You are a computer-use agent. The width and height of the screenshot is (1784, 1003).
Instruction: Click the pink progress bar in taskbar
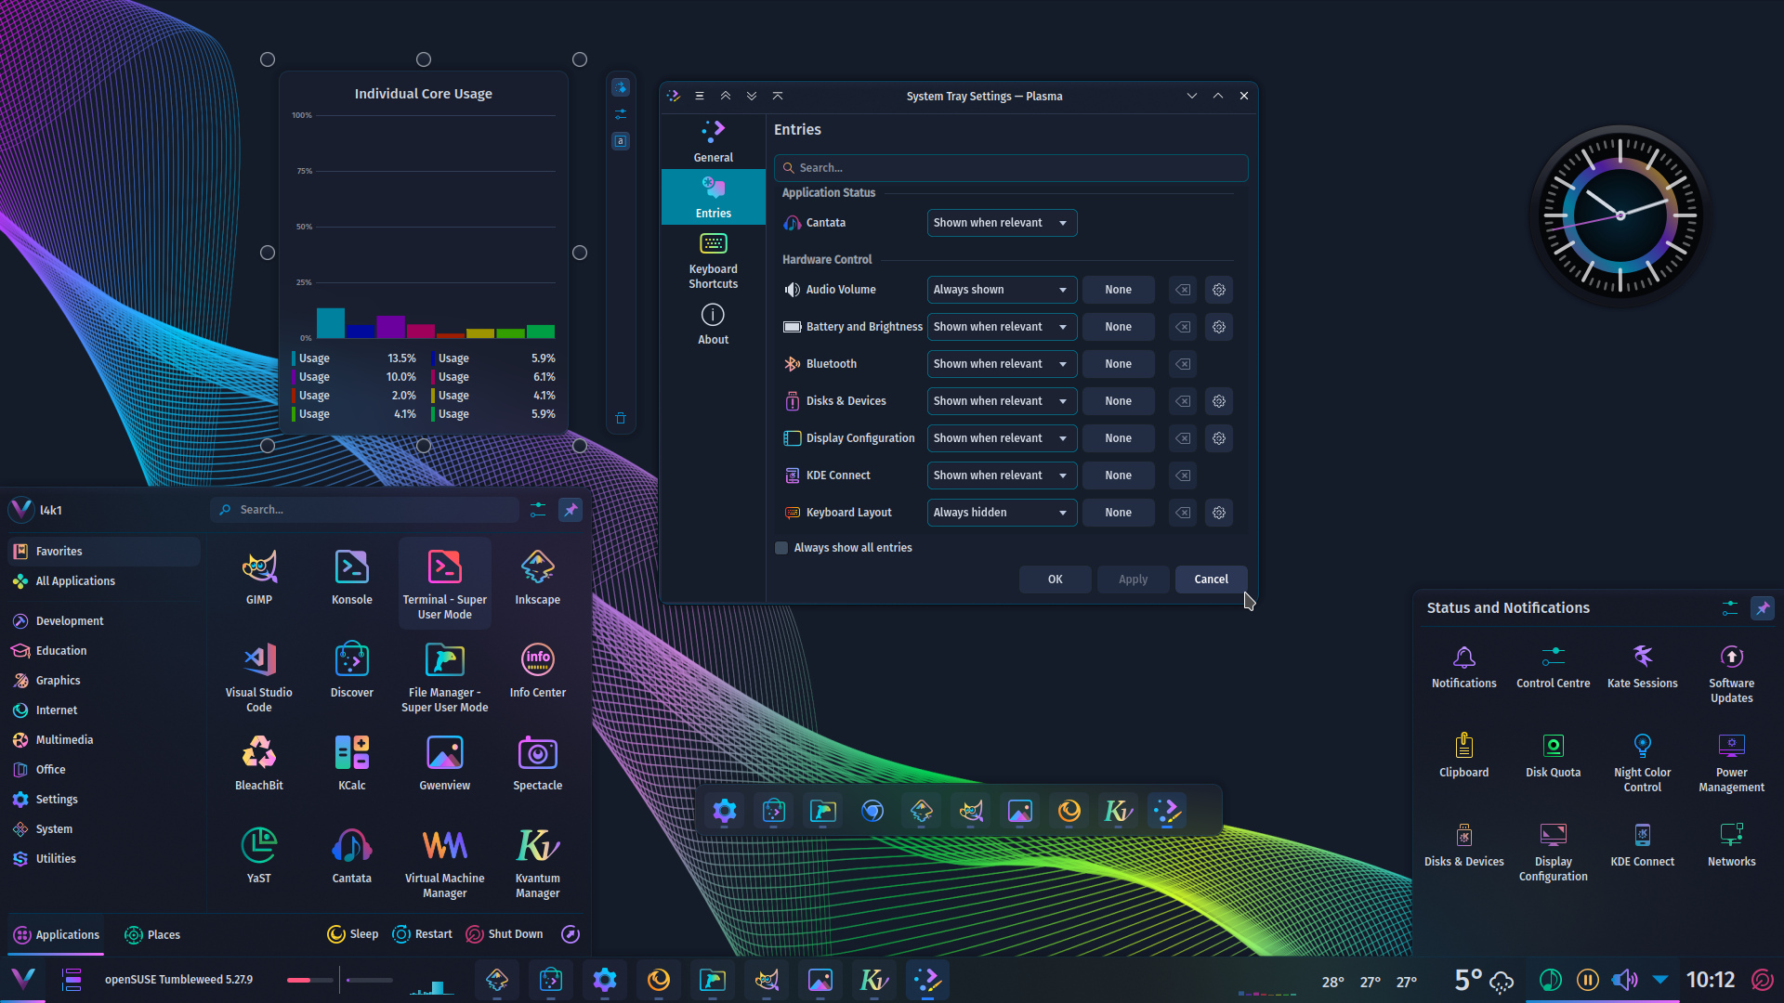(x=309, y=980)
